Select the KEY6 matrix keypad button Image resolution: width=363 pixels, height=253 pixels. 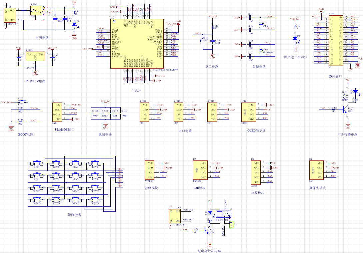[x=56, y=176]
